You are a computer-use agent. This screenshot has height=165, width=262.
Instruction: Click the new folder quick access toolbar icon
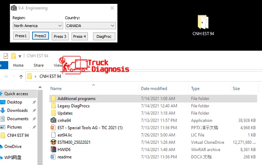pyautogui.click(x=14, y=56)
